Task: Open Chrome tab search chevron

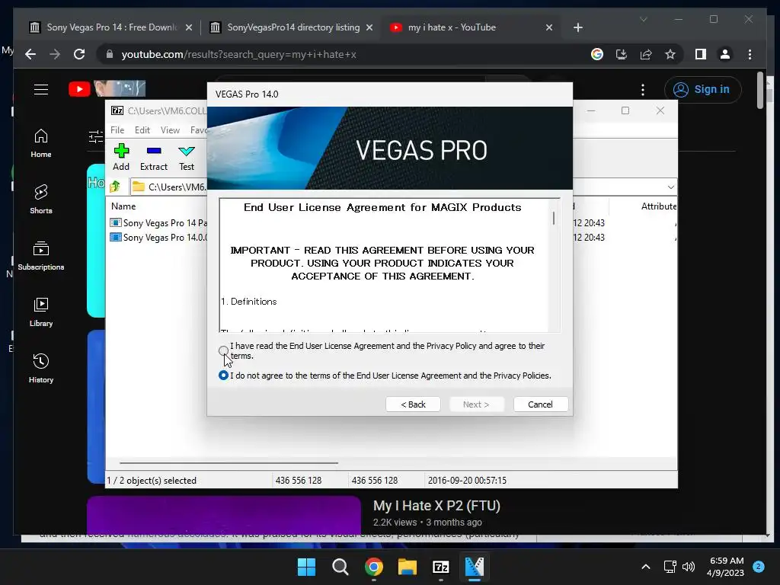Action: tap(643, 19)
